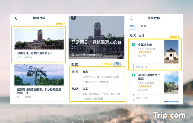This screenshot has width=193, height=123.
Task: Open the 只需兩日，穿越回過去的台北 itinerary photo
Action: [39, 39]
